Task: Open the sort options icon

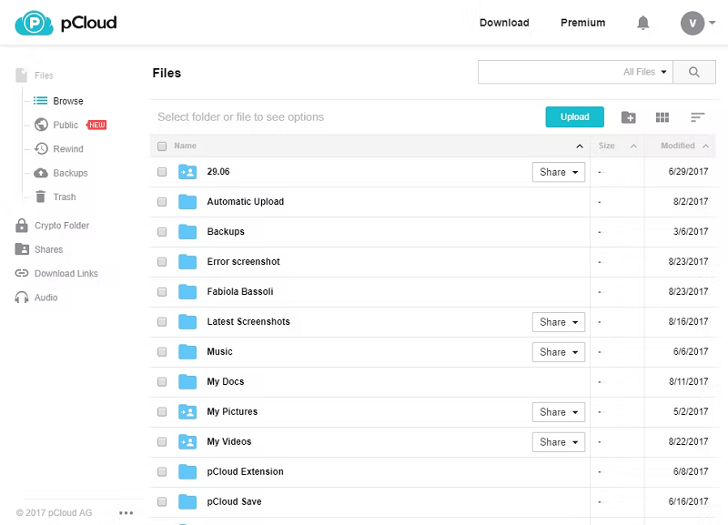Action: (x=698, y=117)
